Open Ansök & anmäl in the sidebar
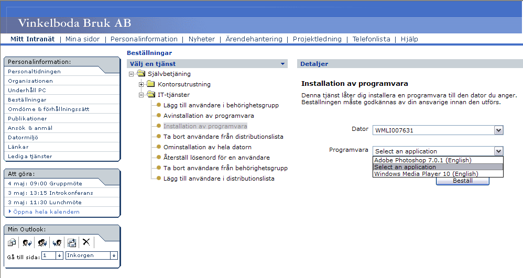This screenshot has width=523, height=278. [30, 128]
